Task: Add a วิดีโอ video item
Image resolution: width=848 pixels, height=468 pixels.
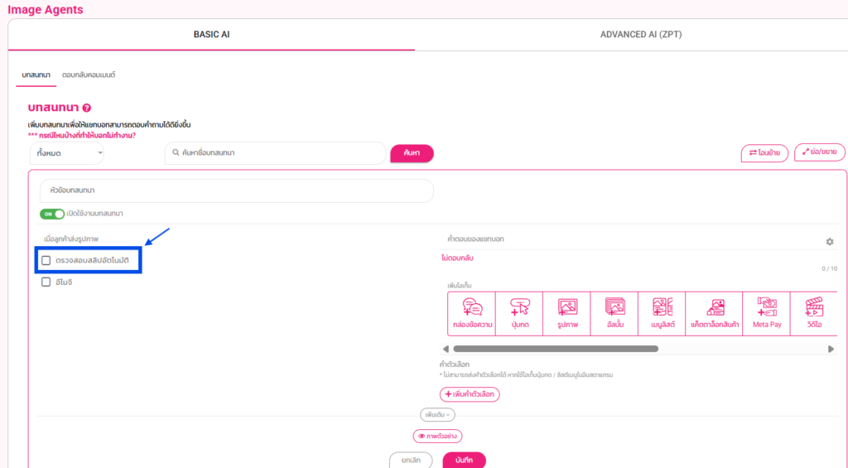Action: click(x=814, y=314)
